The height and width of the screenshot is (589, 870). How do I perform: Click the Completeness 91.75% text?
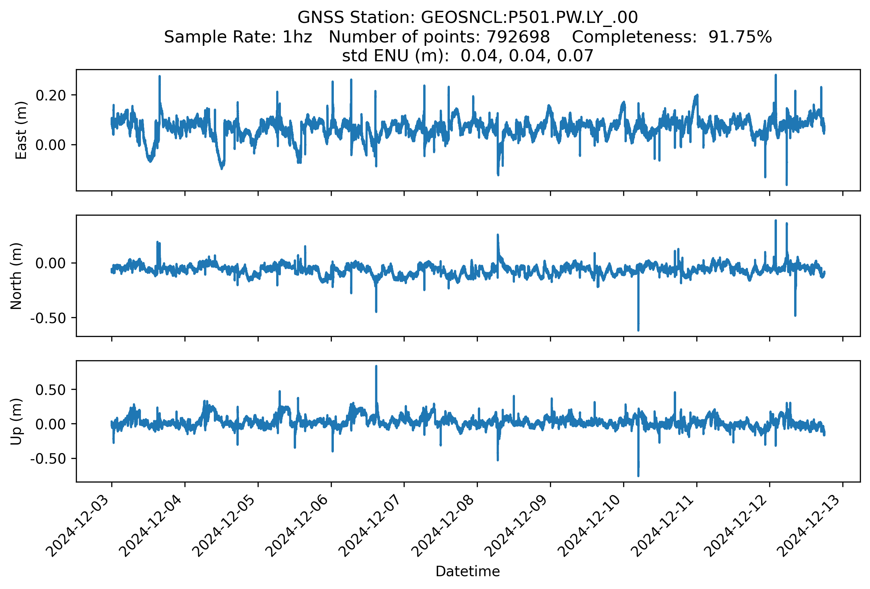[x=672, y=37]
